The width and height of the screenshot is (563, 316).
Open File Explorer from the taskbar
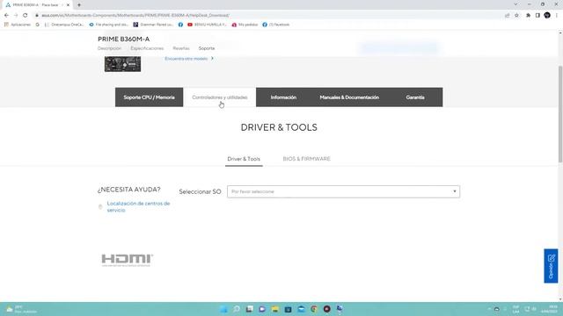point(275,309)
